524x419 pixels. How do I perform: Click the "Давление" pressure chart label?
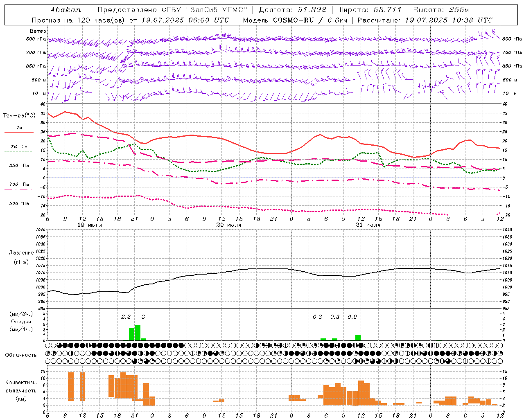point(21,253)
